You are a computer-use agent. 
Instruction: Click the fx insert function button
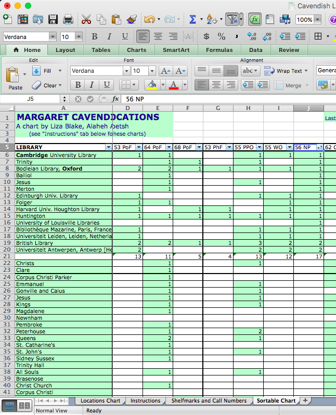click(115, 99)
